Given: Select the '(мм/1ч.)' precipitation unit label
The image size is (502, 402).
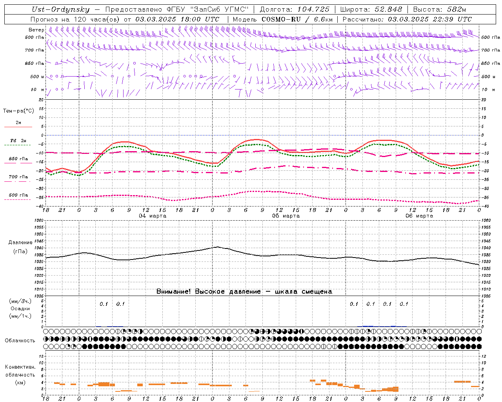Looking at the screenshot, I should pyautogui.click(x=20, y=316).
